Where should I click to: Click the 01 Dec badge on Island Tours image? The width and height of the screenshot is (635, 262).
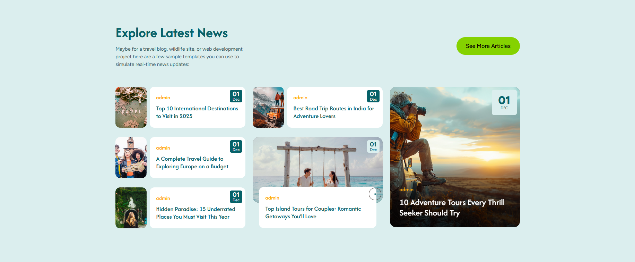point(373,146)
